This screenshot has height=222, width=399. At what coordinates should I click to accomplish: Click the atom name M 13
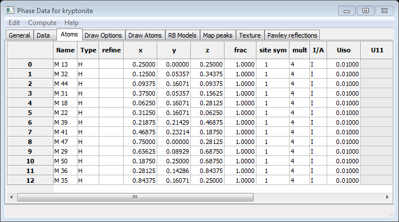click(x=66, y=64)
